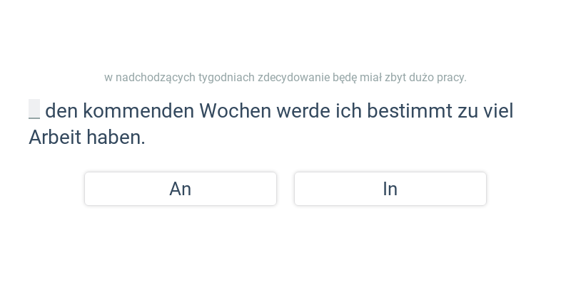
Task: Click the word "Wochen" in the sentence
Action: [236, 110]
